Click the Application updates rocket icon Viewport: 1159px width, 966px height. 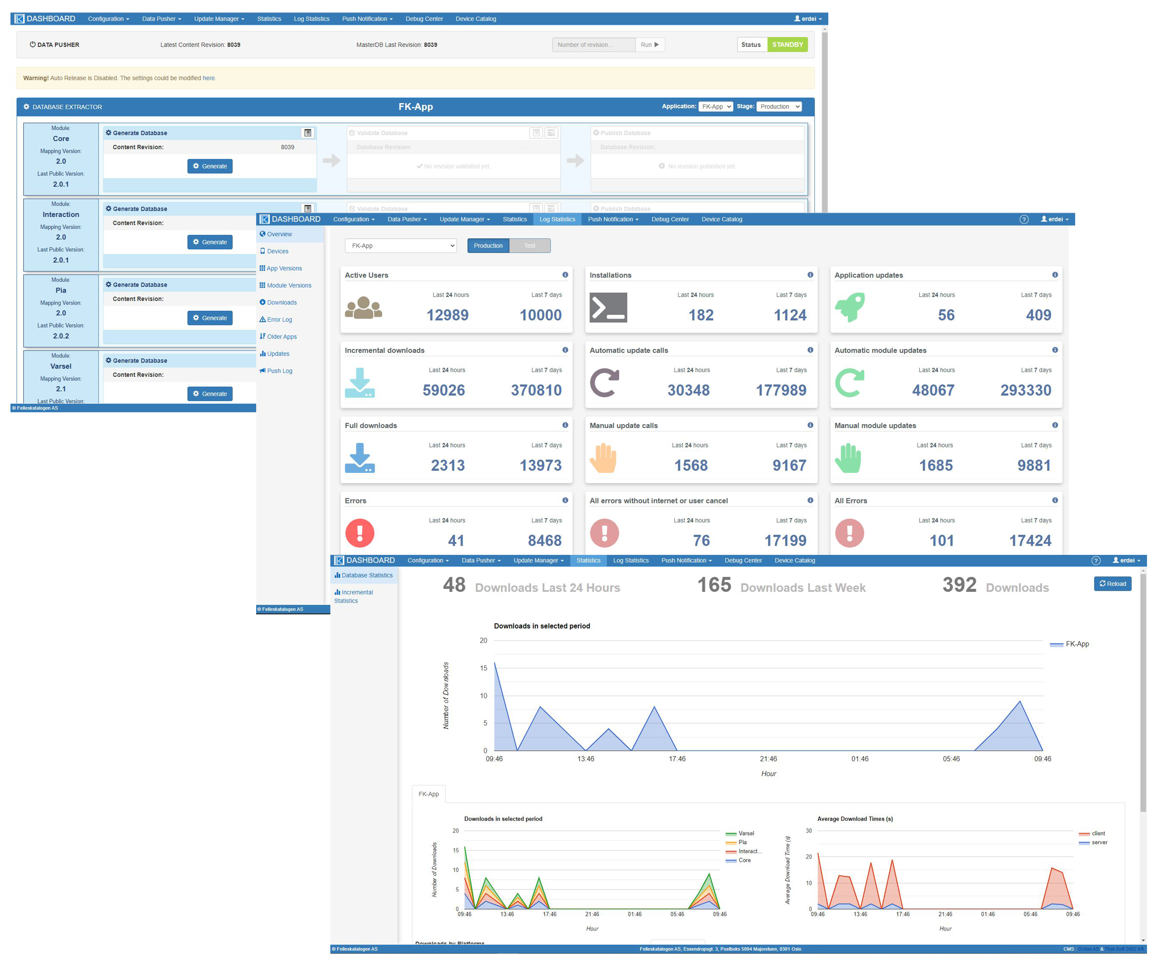(x=850, y=308)
